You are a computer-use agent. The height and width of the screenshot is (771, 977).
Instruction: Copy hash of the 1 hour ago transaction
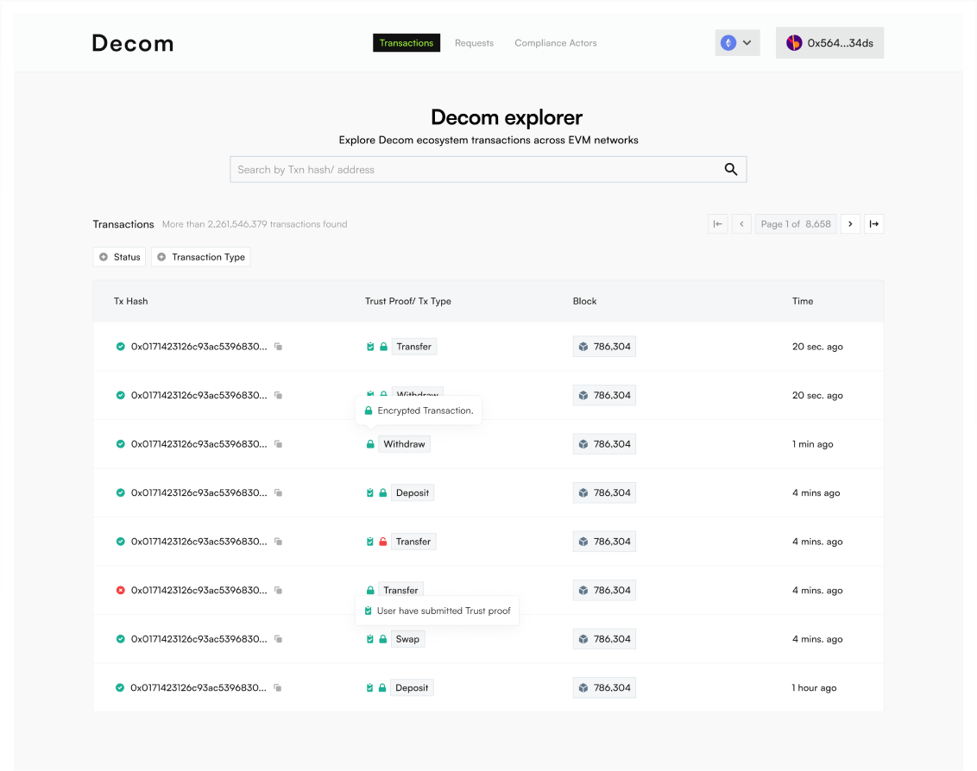coord(279,688)
